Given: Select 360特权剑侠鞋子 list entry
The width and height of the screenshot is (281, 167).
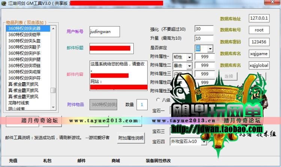Looking at the screenshot, I should (28, 47).
